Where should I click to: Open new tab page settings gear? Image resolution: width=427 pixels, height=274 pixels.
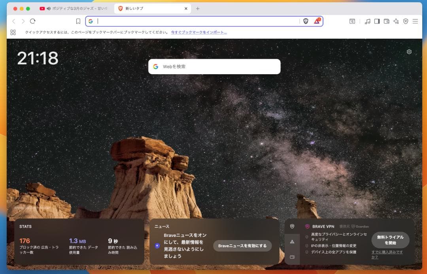[x=409, y=51]
